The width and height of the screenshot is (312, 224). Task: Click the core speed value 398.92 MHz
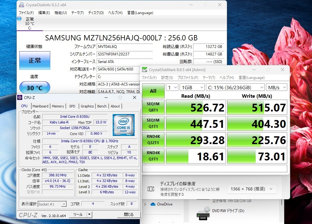coord(58,175)
